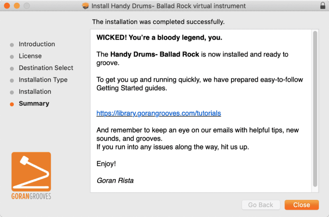Open the library.gorangrooves.com tutorials link

coord(159,113)
